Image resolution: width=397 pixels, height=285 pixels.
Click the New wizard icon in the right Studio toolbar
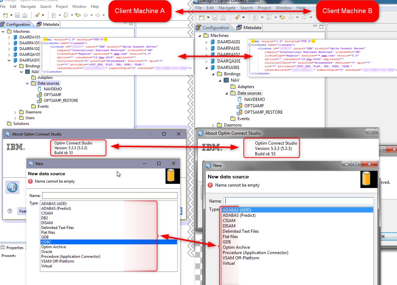click(202, 17)
